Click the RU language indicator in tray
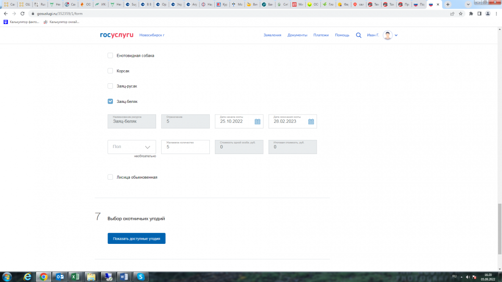 (x=454, y=276)
